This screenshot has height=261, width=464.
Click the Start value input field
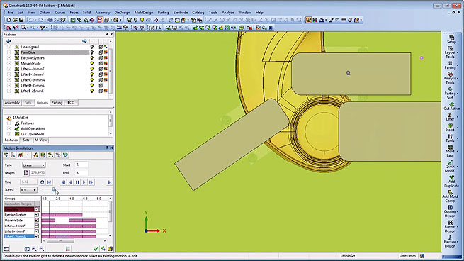81,165
